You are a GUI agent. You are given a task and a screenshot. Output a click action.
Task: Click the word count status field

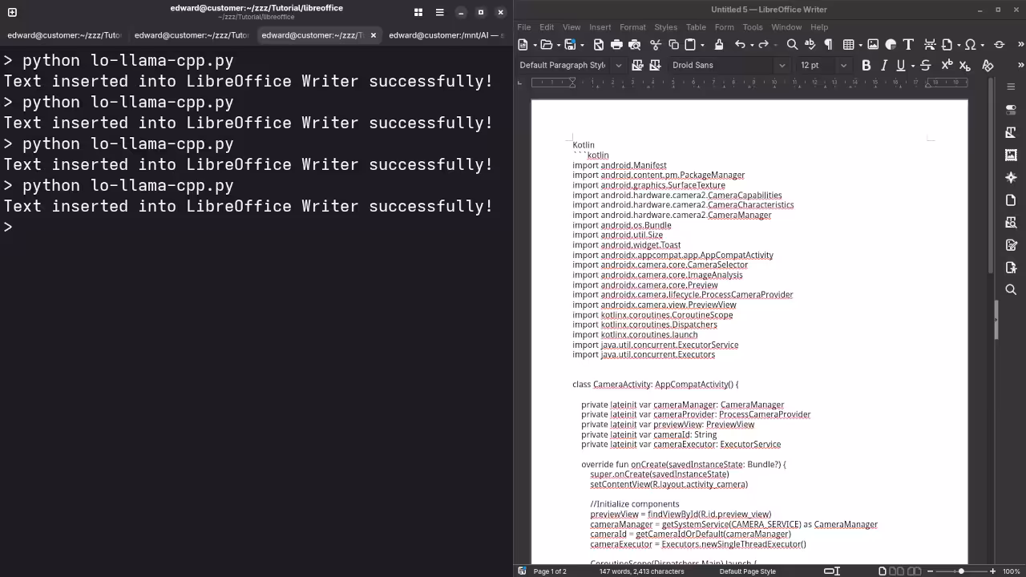(641, 571)
